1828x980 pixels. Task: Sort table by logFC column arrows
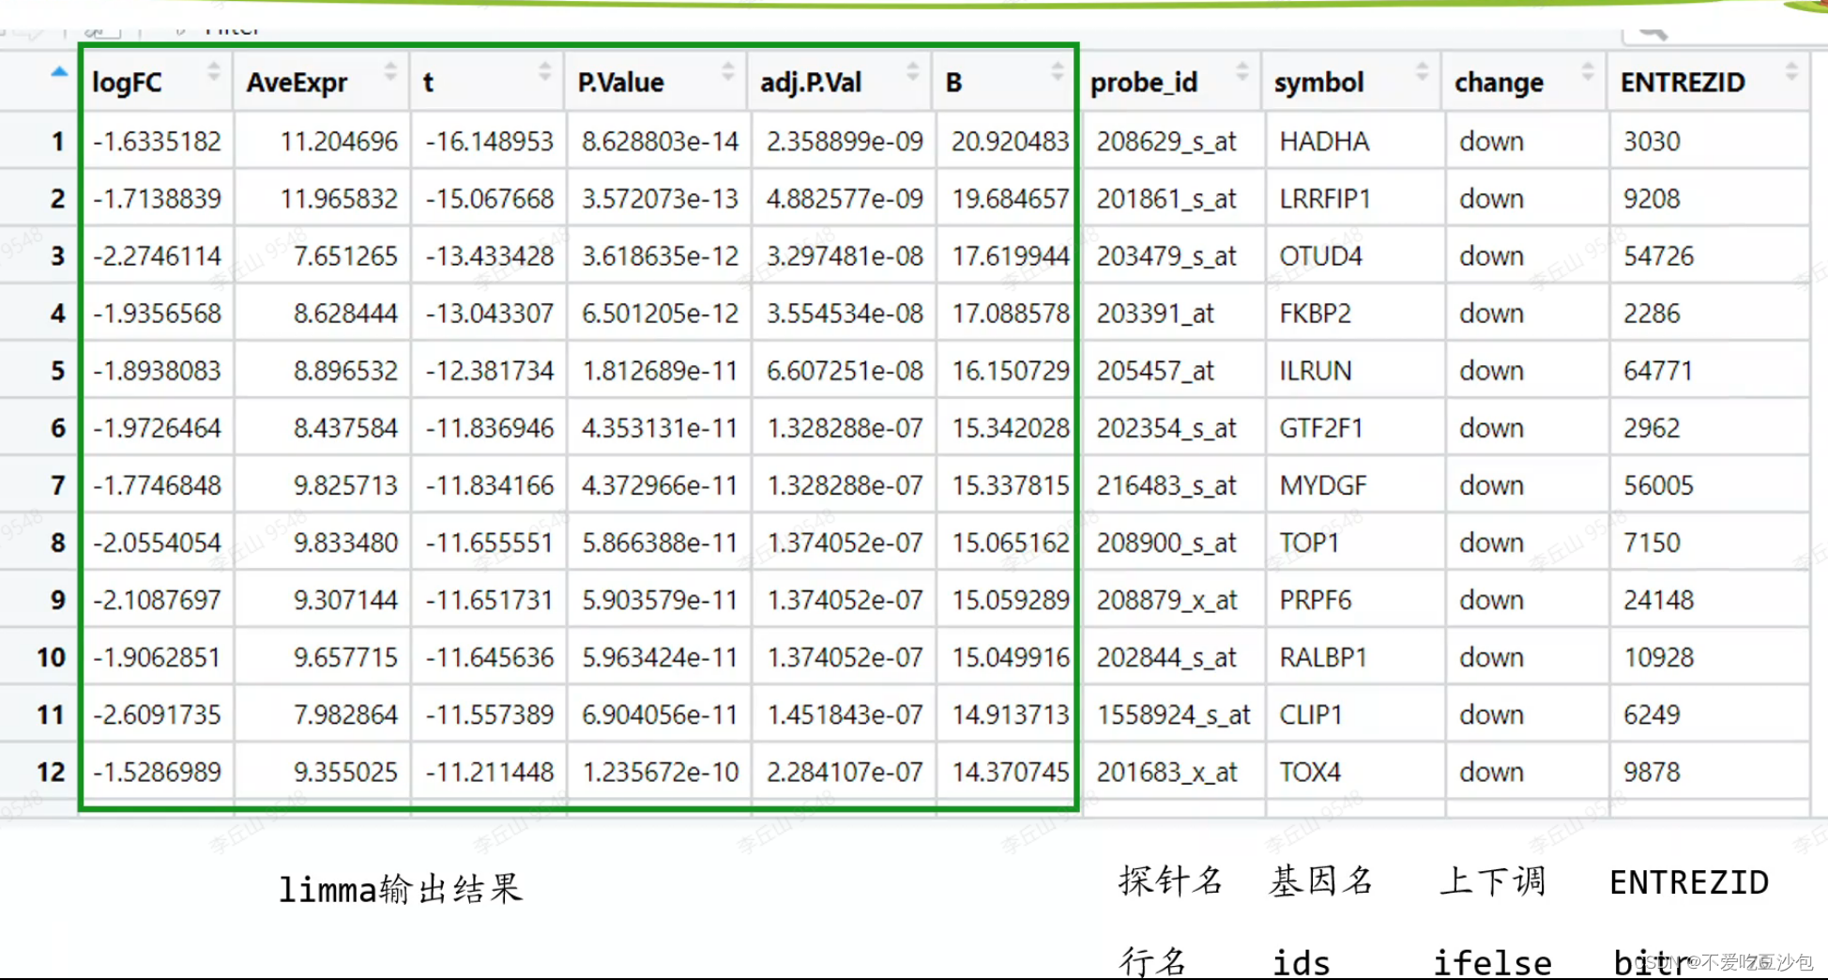click(x=214, y=71)
